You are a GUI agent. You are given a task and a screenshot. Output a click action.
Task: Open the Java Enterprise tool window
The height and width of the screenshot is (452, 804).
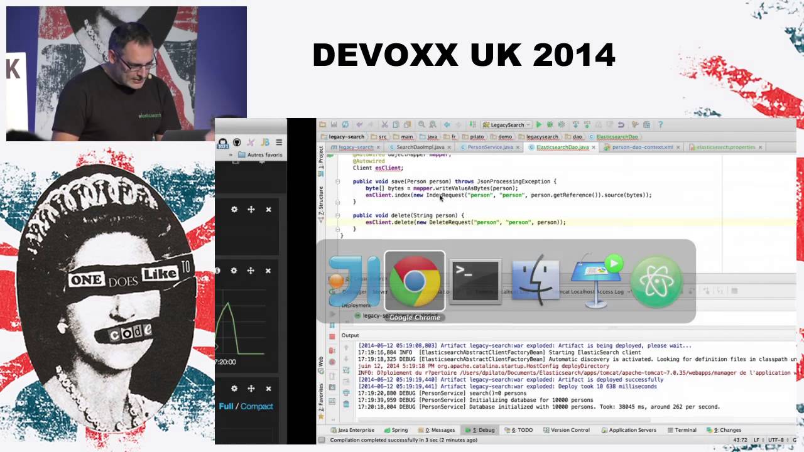point(352,430)
